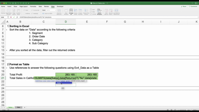Click cell D20 value 263.165
Screen dimensions: 199x112
[x=66, y=75]
